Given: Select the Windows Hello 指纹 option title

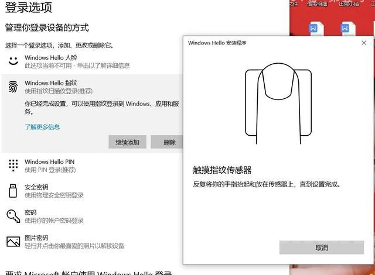Looking at the screenshot, I should [x=51, y=83].
